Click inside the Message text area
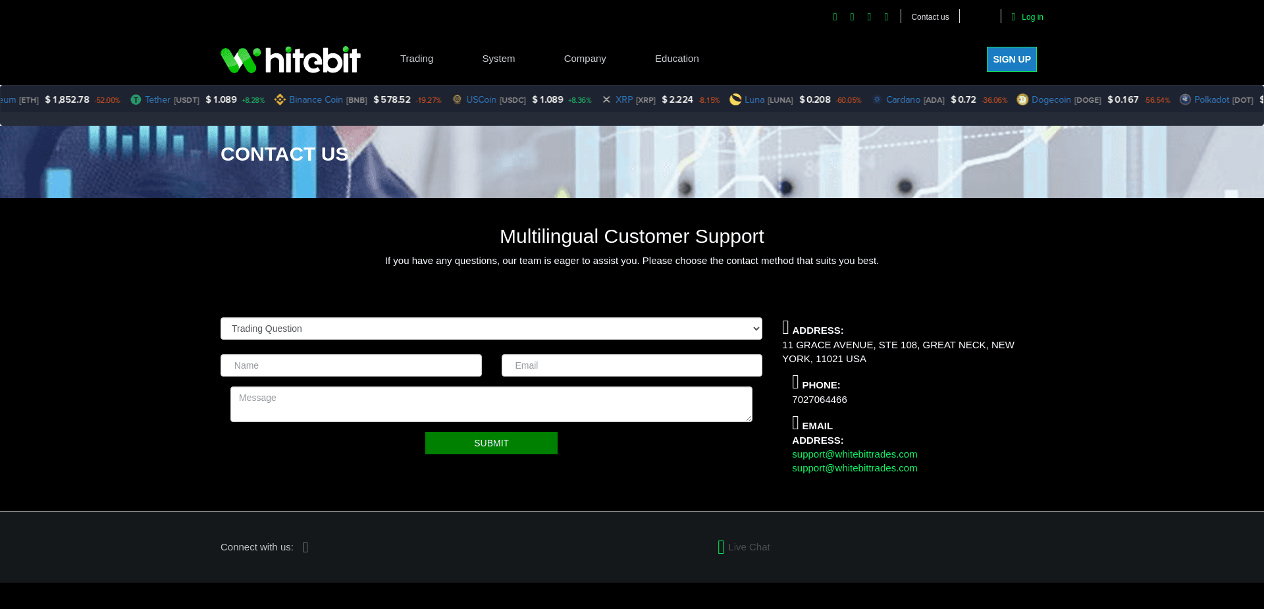 tap(490, 404)
